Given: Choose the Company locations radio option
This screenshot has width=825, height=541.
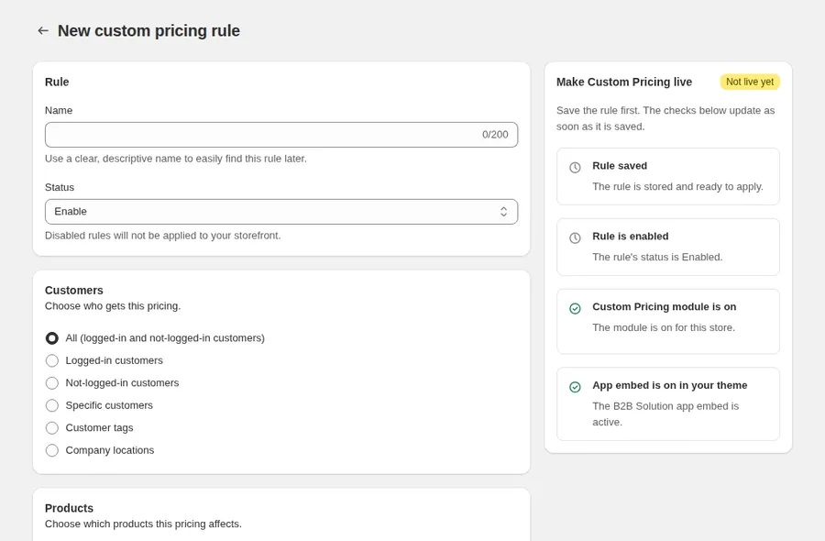Looking at the screenshot, I should tap(51, 450).
